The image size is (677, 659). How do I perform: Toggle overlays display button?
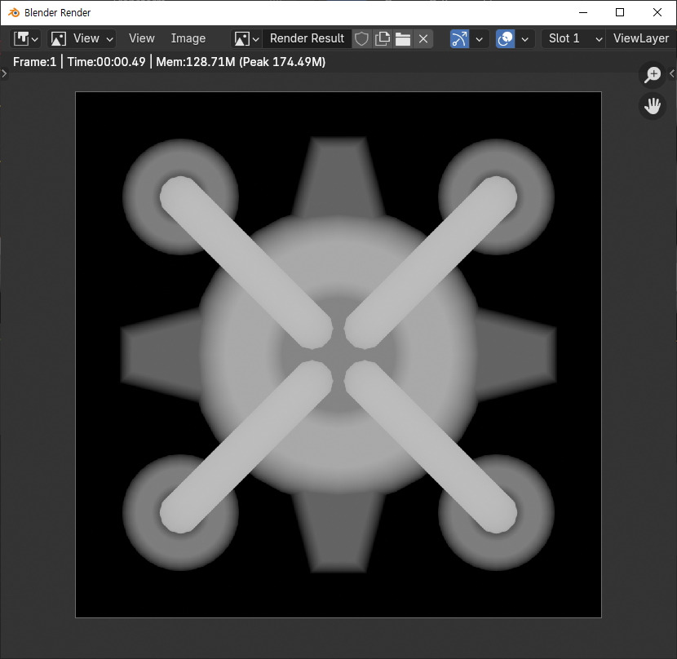505,39
